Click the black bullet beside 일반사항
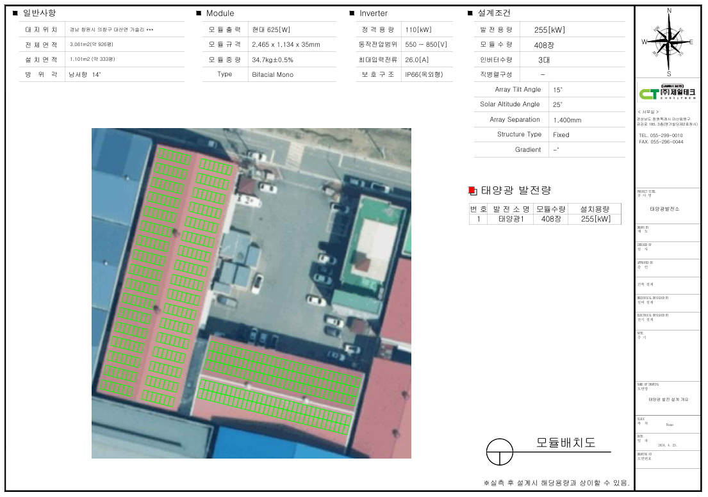 (x=15, y=13)
